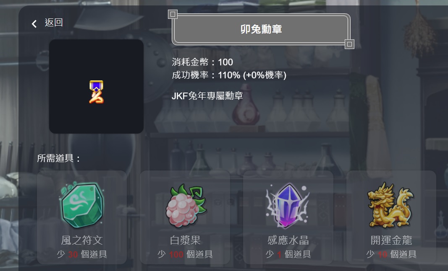The image size is (448, 271).
Task: Select the golden 開運金龍 dragon icon
Action: (x=390, y=205)
